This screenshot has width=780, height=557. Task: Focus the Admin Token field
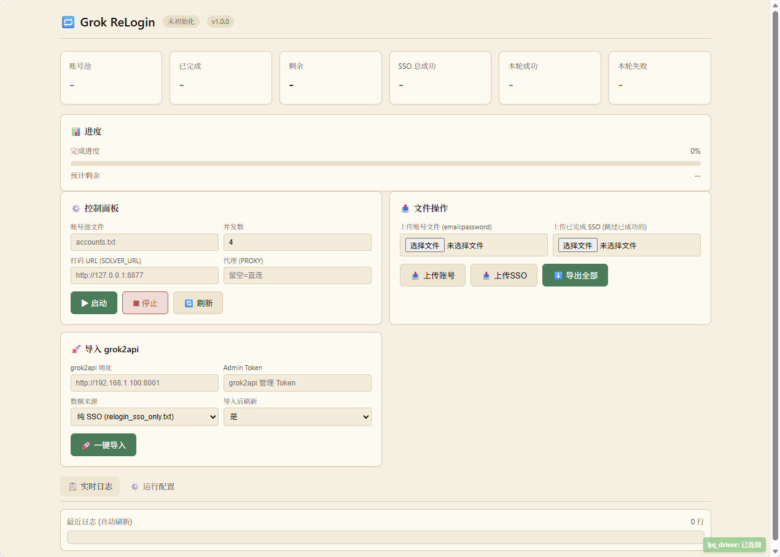pyautogui.click(x=297, y=383)
